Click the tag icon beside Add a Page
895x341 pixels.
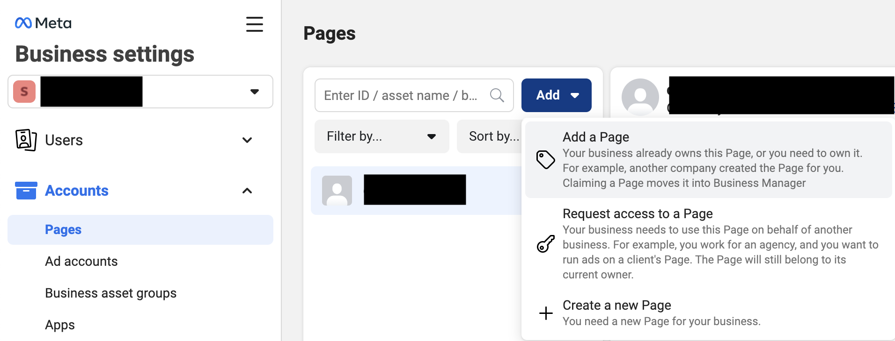[x=545, y=160]
